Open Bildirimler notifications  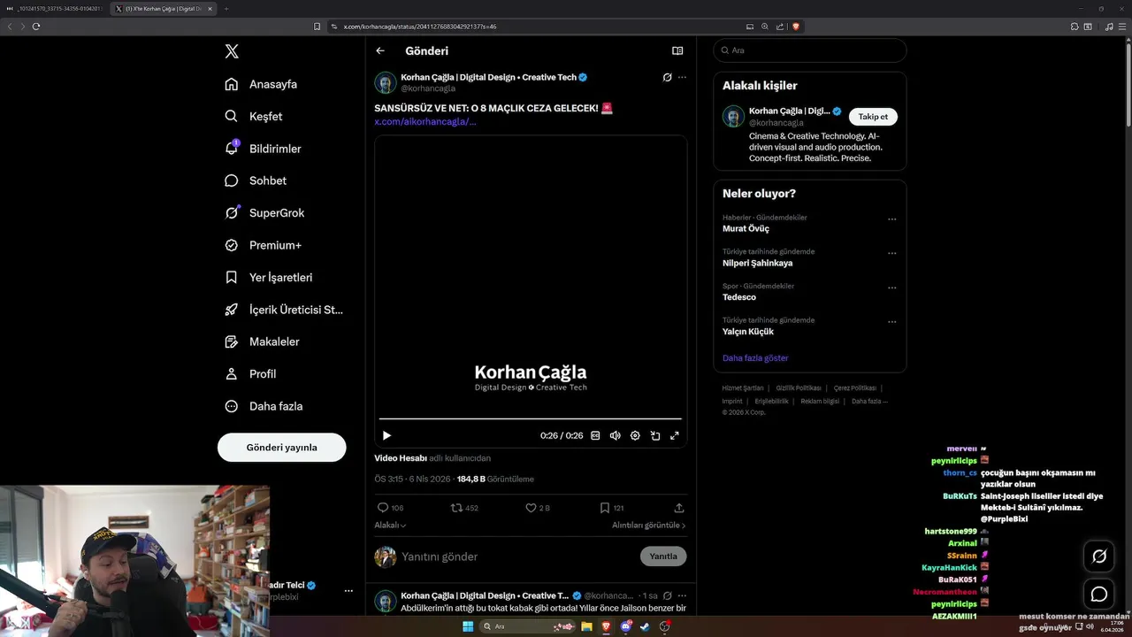tap(263, 149)
